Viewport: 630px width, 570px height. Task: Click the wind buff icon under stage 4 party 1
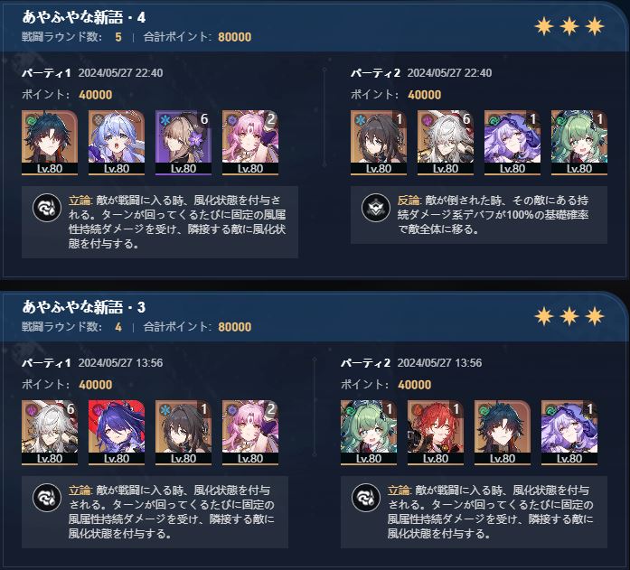click(47, 208)
